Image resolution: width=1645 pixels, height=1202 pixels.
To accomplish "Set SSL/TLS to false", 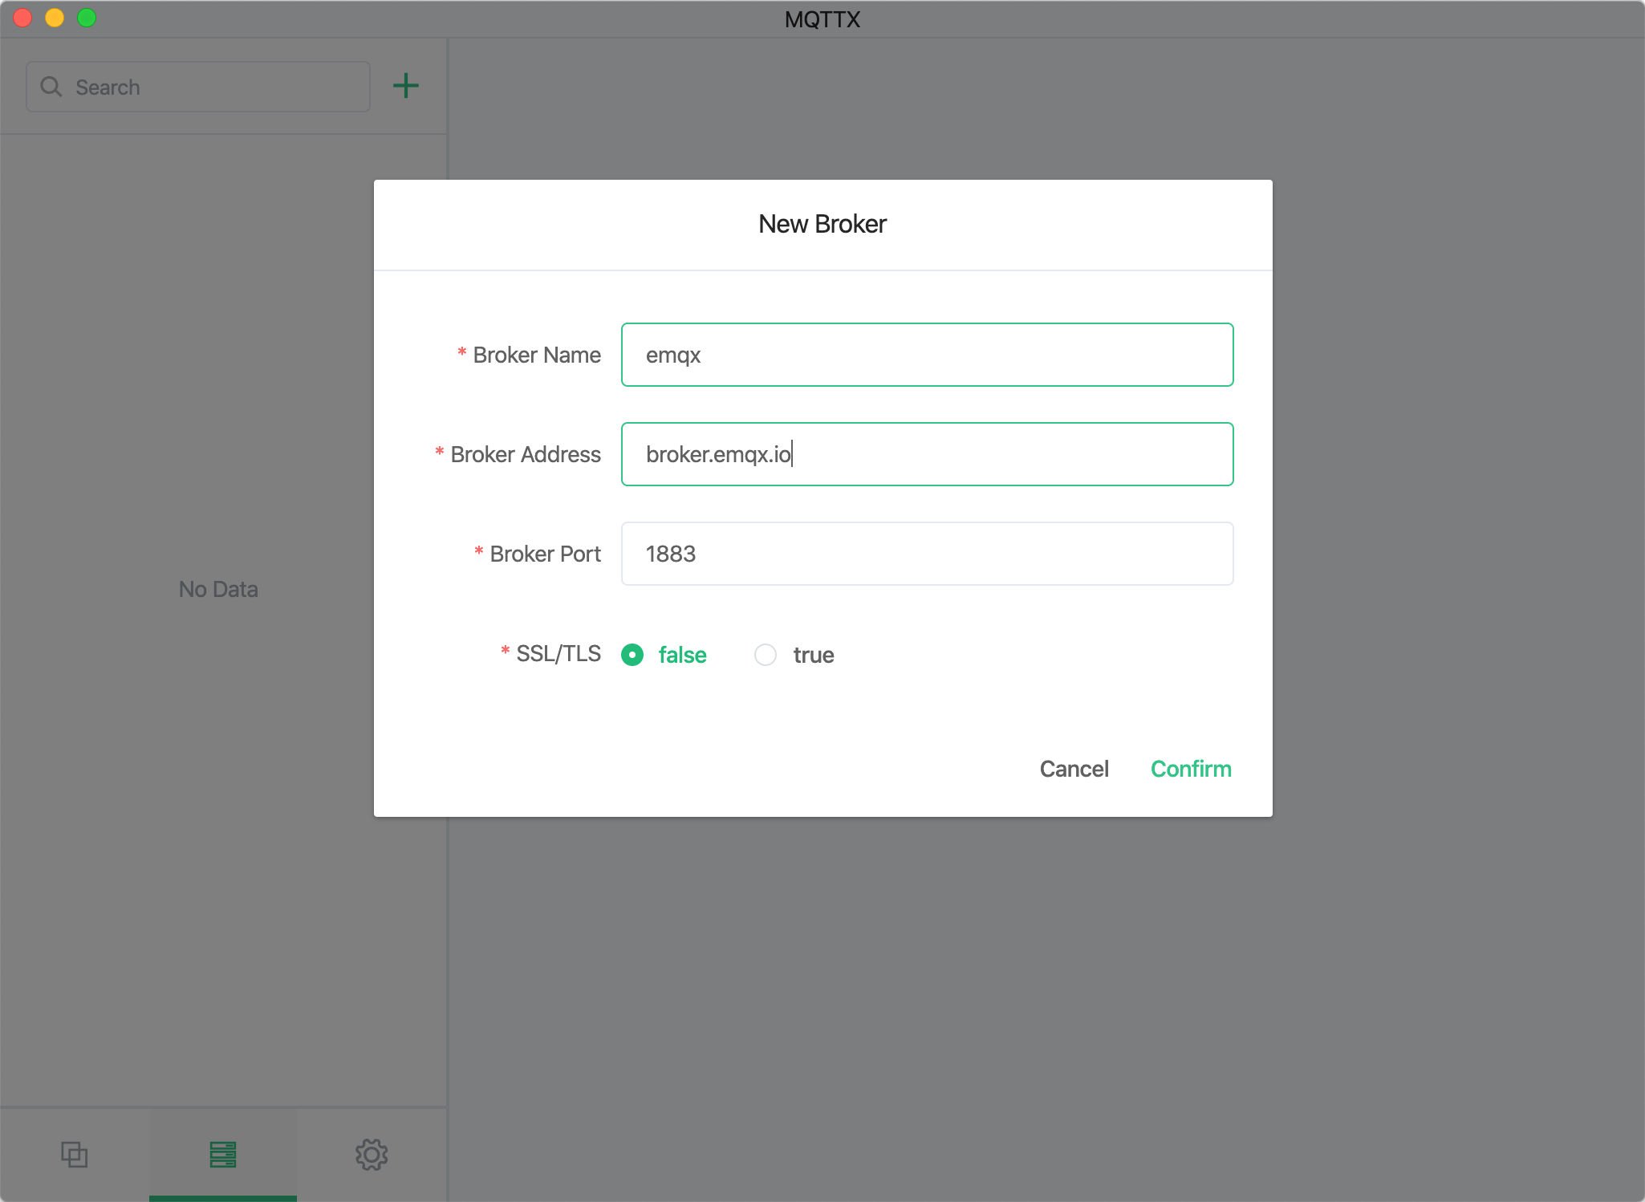I will [633, 655].
